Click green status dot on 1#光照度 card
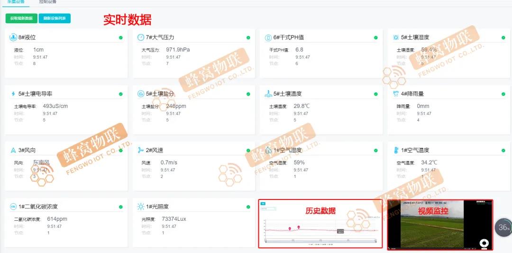 (x=248, y=207)
